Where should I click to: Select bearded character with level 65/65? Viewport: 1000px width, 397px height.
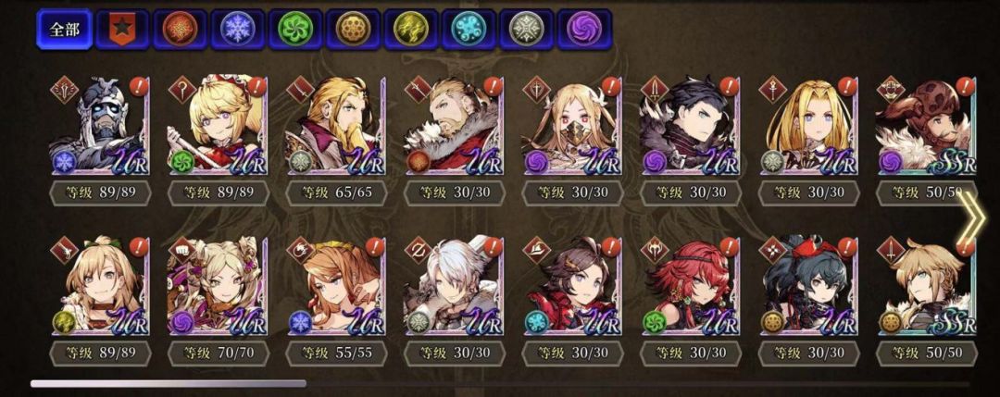pyautogui.click(x=335, y=126)
